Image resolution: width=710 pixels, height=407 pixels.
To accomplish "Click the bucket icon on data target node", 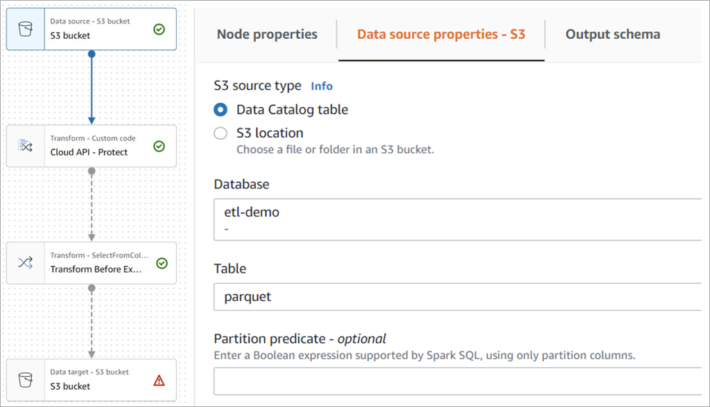I will 25,379.
